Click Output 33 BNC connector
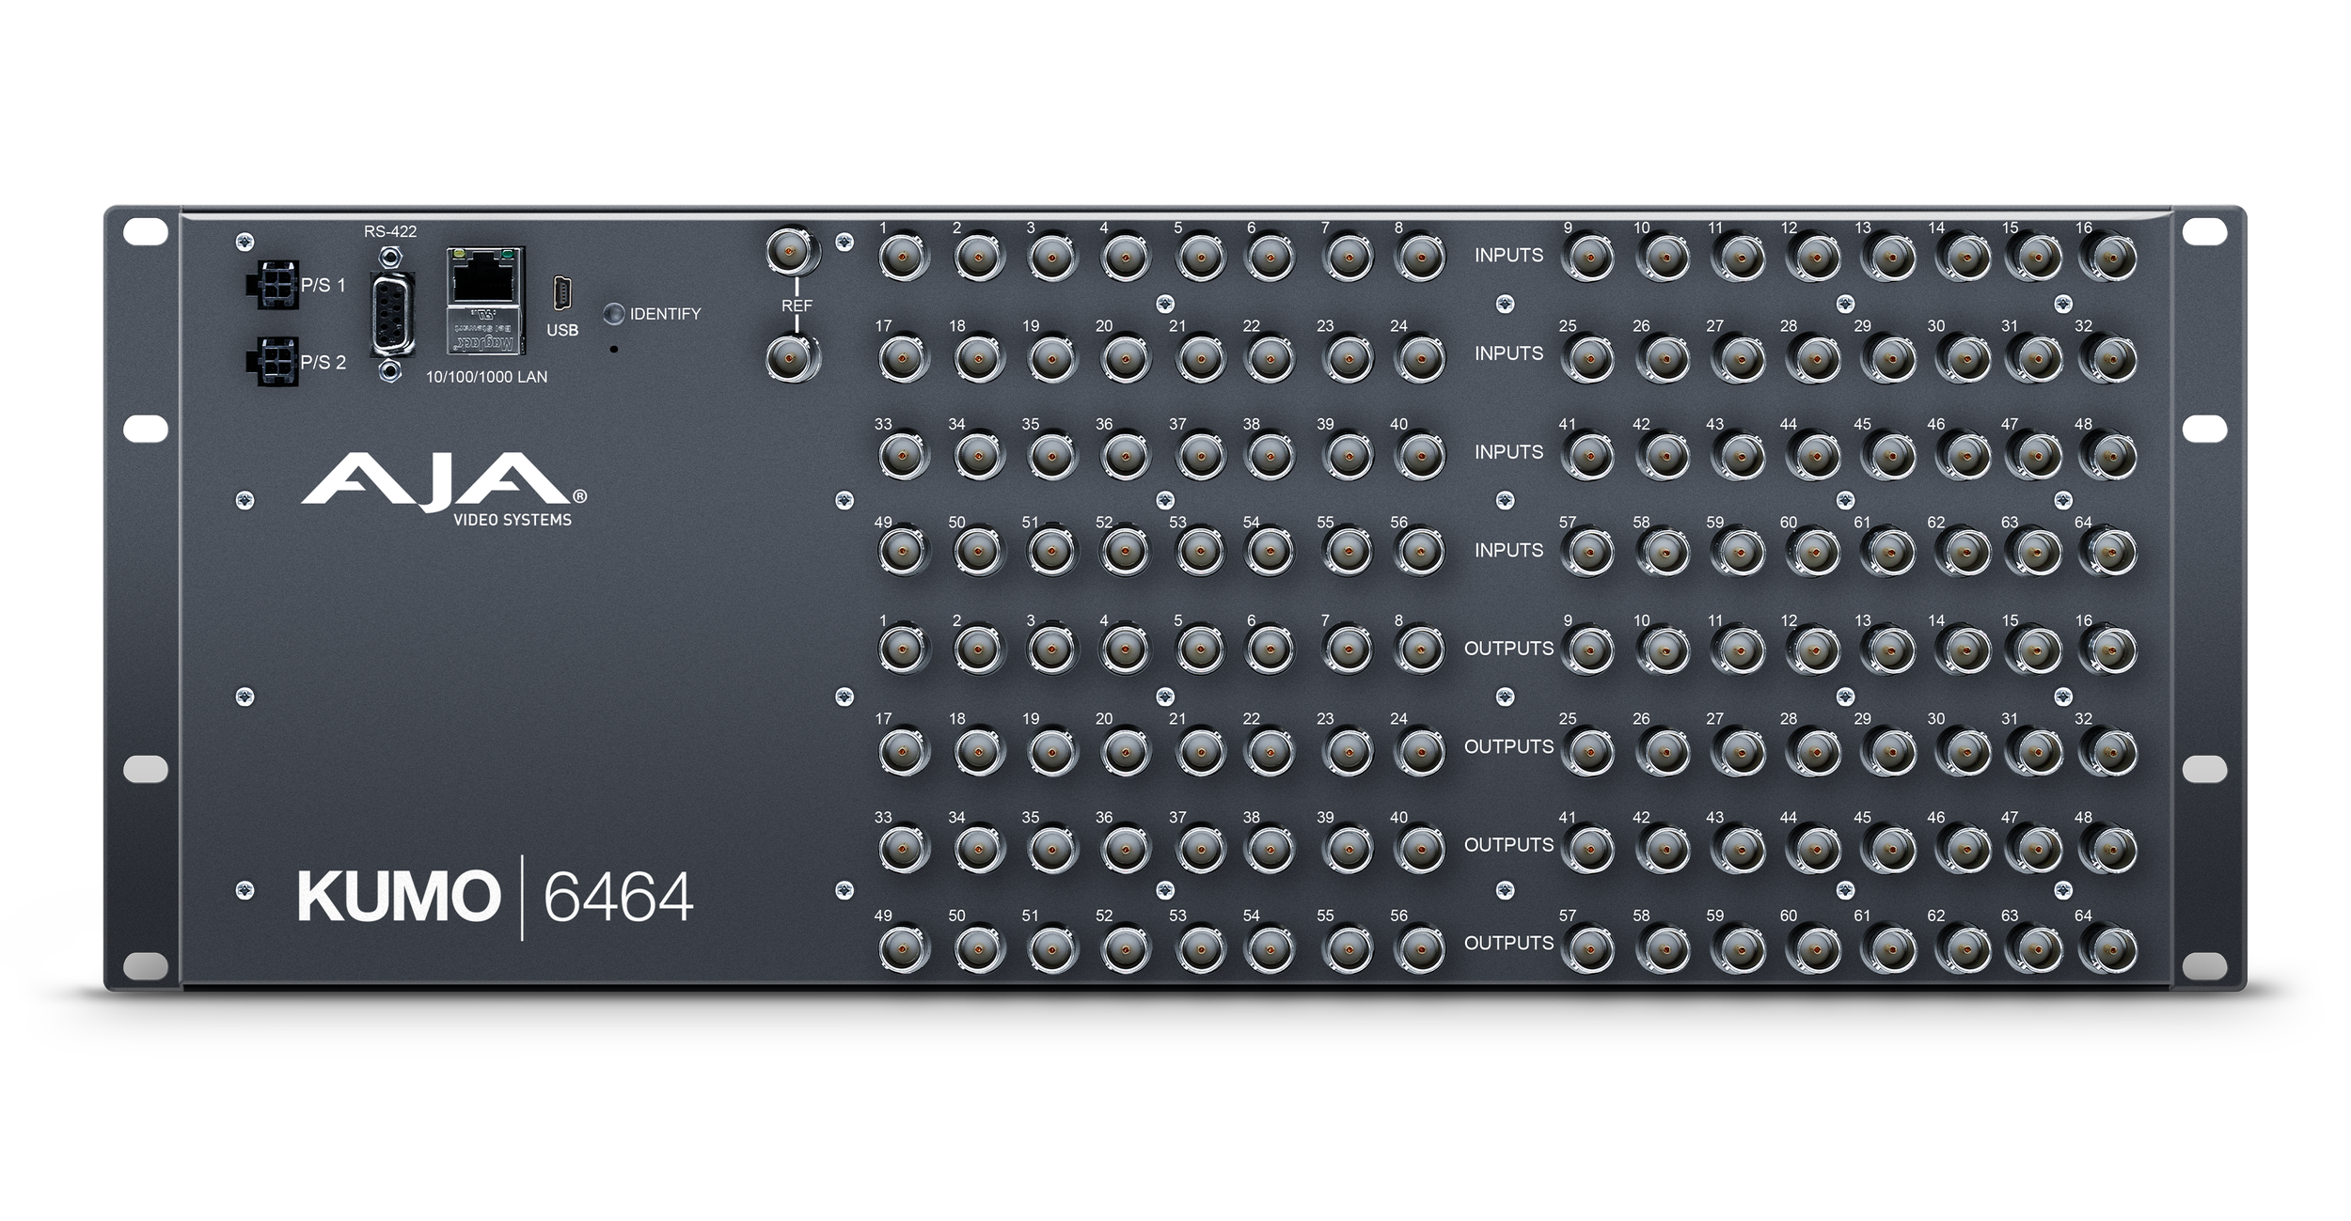 click(904, 848)
